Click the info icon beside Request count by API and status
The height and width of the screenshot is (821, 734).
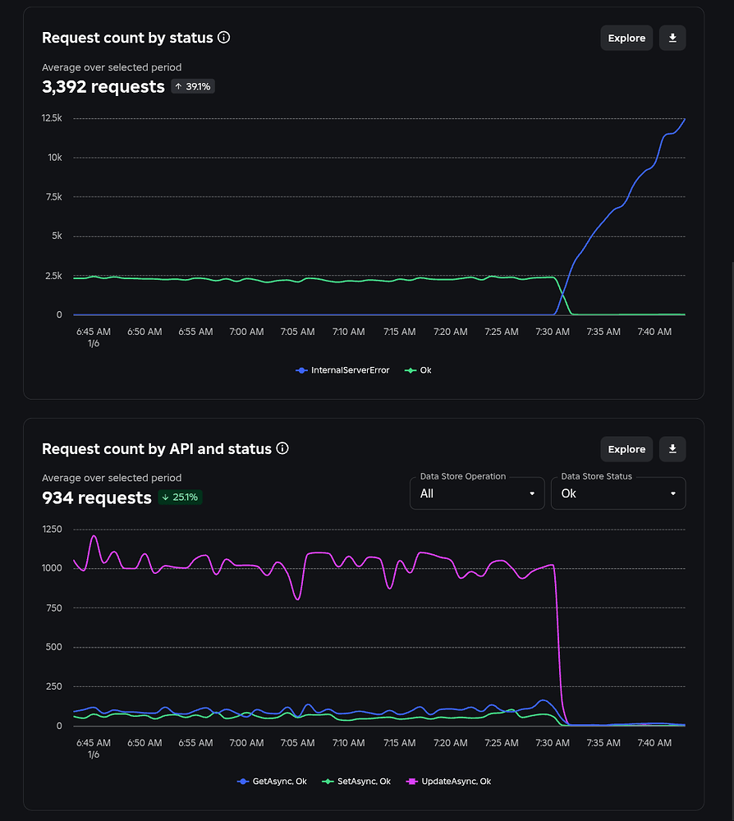point(282,449)
